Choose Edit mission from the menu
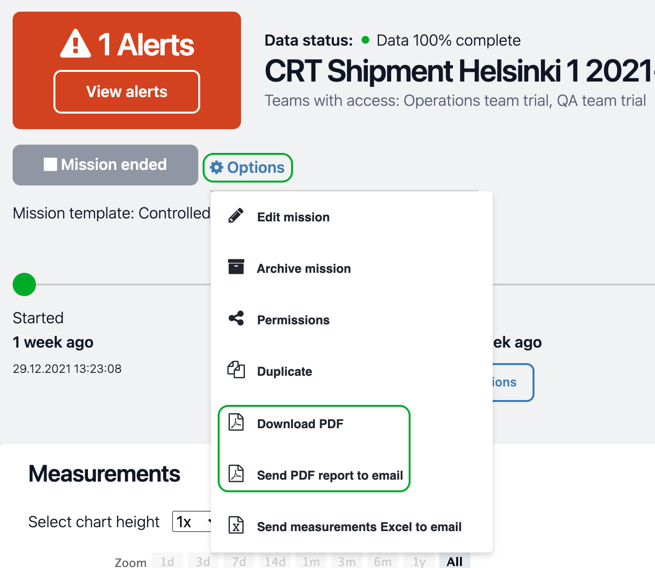This screenshot has width=655, height=568. click(x=352, y=217)
